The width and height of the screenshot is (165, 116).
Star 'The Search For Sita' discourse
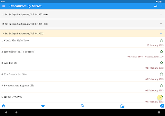click(x=161, y=74)
